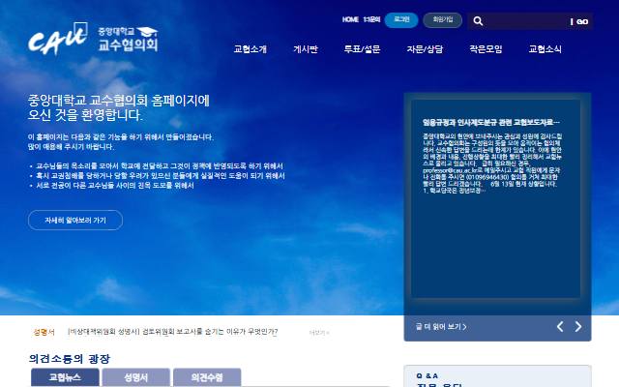Show the previous slide with left arrow
Image resolution: width=619 pixels, height=387 pixels.
[560, 327]
